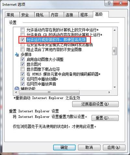The width and height of the screenshot is (130, 155).
Task: Click the 还原高级设置(R) button
Action: click(95, 104)
